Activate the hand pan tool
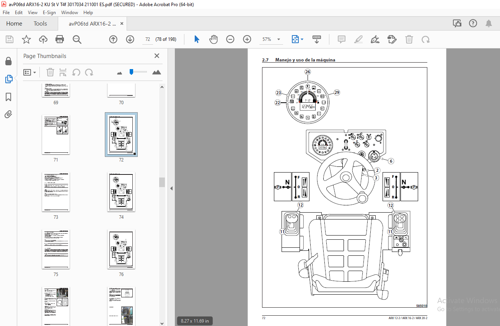The width and height of the screenshot is (500, 326). click(x=213, y=39)
